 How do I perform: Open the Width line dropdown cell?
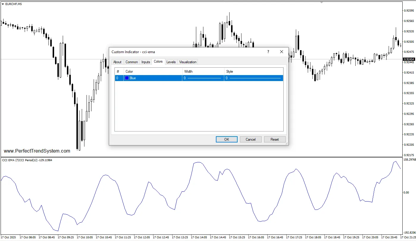pos(203,78)
